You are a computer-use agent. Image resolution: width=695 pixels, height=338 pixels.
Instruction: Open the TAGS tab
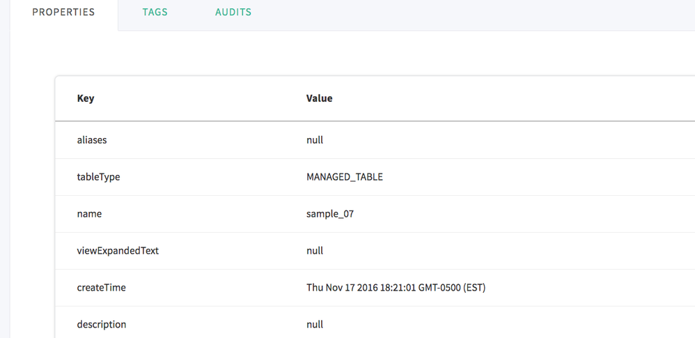(155, 13)
